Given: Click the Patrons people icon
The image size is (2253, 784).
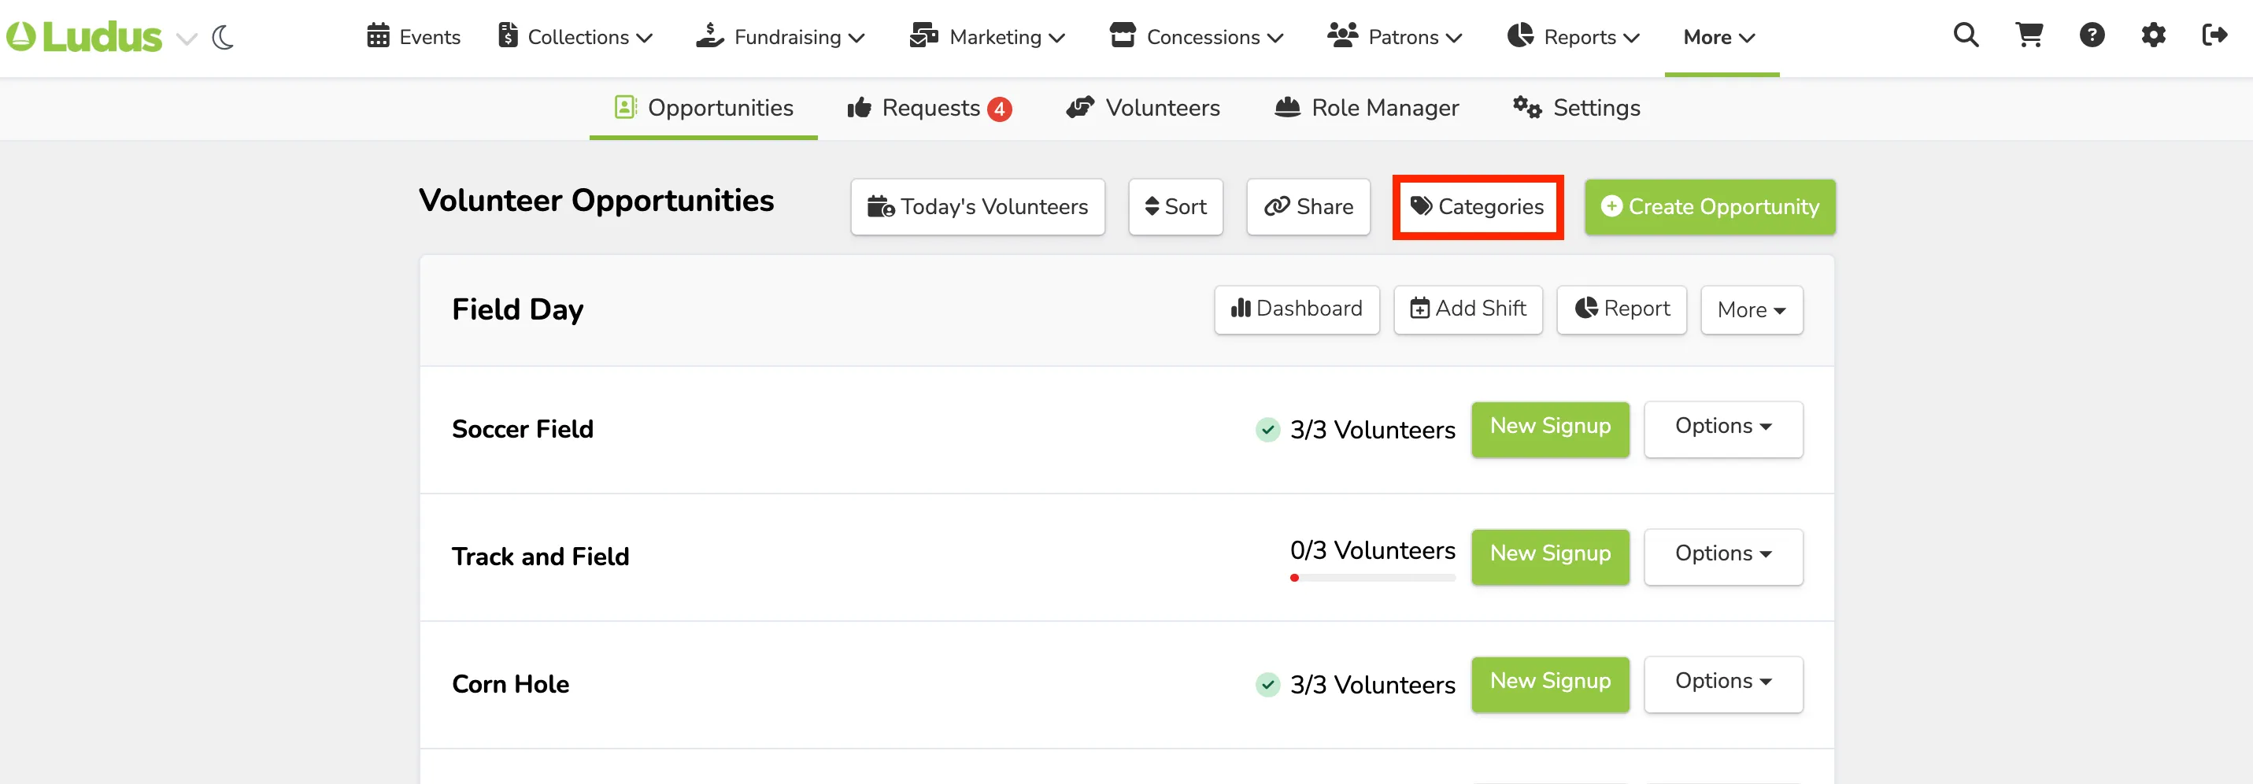Looking at the screenshot, I should click(1342, 35).
